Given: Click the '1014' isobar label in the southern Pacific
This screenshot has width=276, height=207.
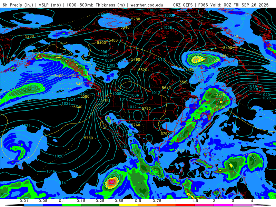Looking at the screenshot, I should (61, 183).
